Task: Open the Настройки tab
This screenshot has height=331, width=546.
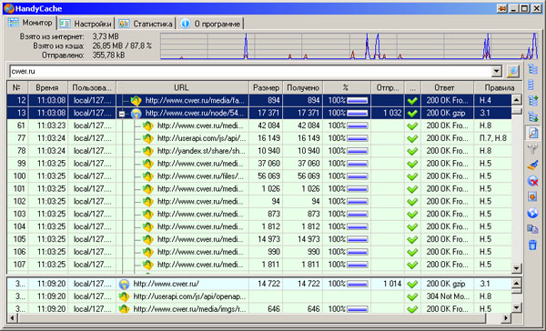Action: click(86, 24)
